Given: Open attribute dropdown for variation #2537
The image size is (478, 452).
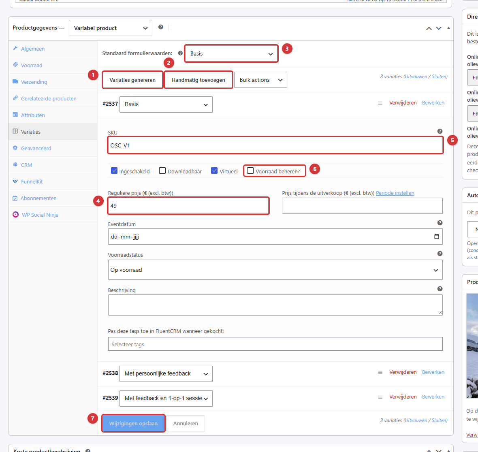Looking at the screenshot, I should point(166,104).
